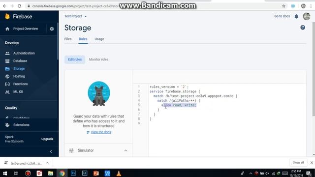Open Chrome menu dots
Screen dimensions: 315x177
point(311,6)
